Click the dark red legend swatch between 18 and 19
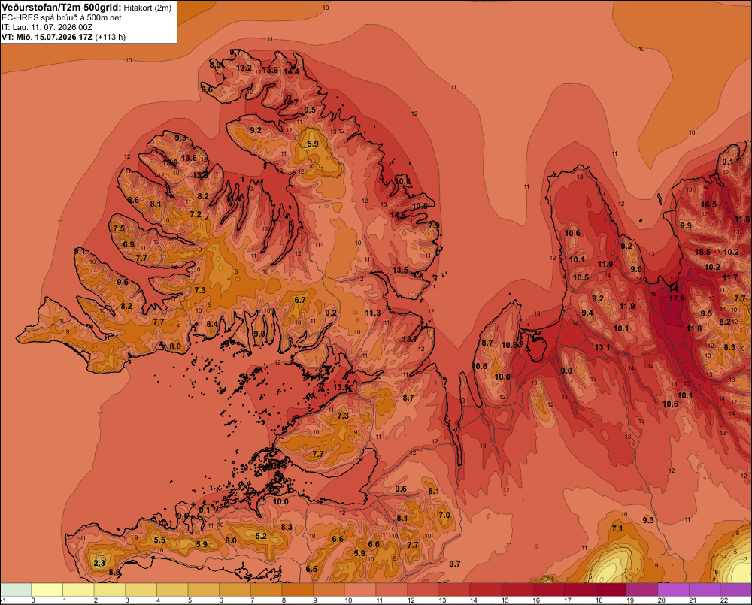The image size is (752, 605). pyautogui.click(x=611, y=589)
